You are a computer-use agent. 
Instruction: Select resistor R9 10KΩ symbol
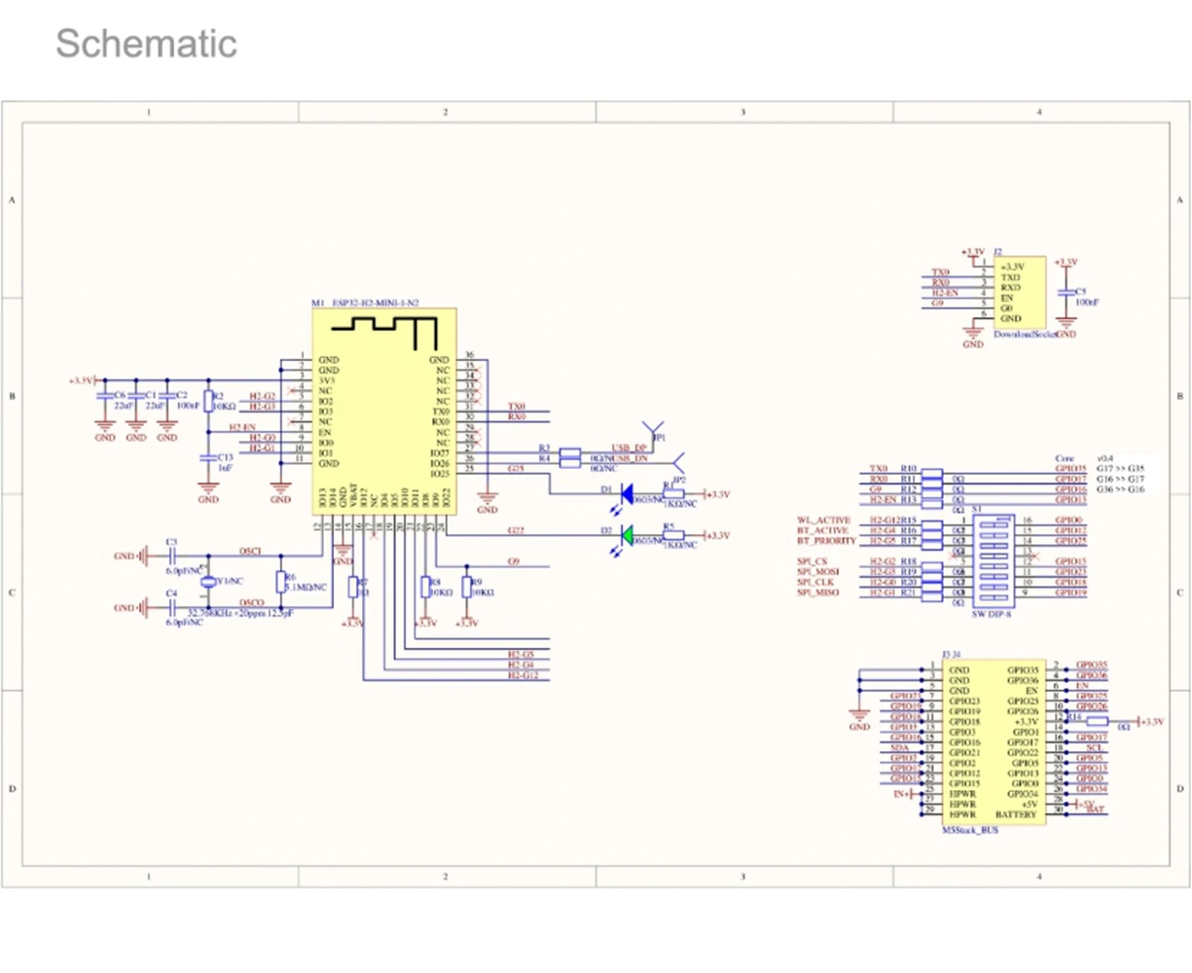tap(465, 587)
